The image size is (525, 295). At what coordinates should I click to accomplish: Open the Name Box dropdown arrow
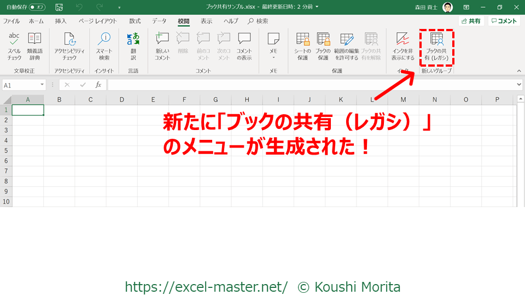pyautogui.click(x=42, y=85)
